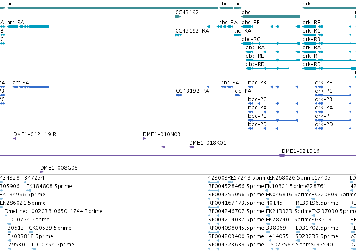Open the CG43192-RA transcript label
The height and width of the screenshot is (251, 356).
(192, 31)
